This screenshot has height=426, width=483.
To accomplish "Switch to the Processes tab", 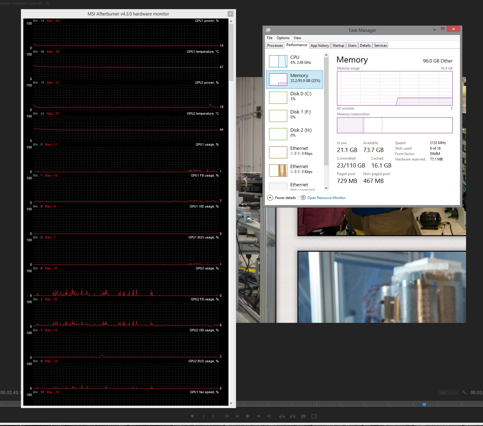I will tap(275, 46).
